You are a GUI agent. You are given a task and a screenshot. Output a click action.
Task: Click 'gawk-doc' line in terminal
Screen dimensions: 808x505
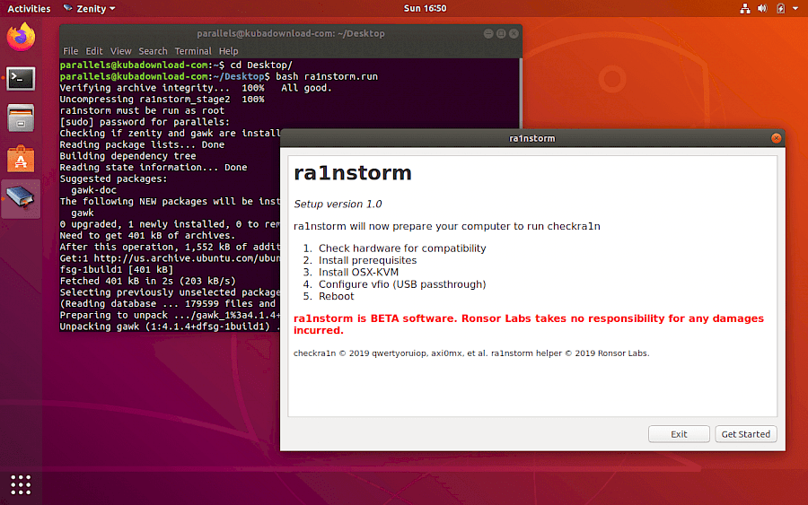pyautogui.click(x=93, y=190)
